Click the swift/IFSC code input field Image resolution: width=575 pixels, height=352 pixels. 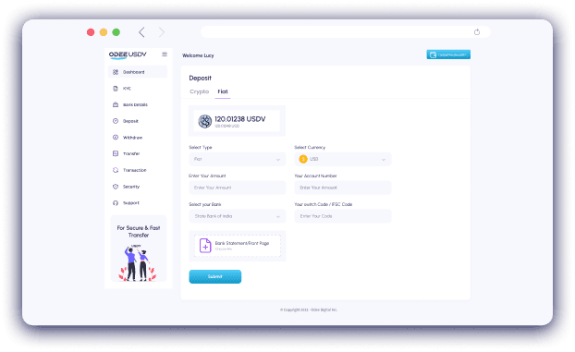(x=343, y=216)
